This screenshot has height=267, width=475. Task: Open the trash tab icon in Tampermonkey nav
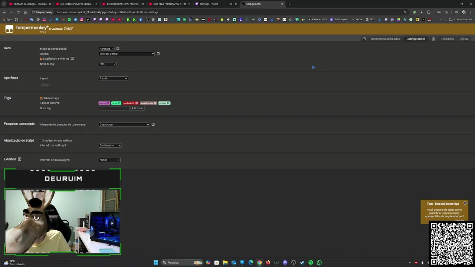(x=433, y=39)
